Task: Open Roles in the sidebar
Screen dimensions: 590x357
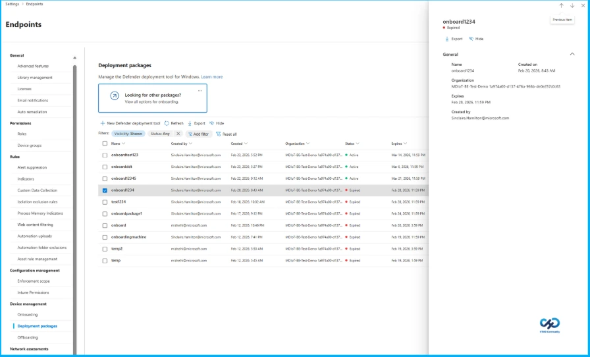Action: [22, 134]
